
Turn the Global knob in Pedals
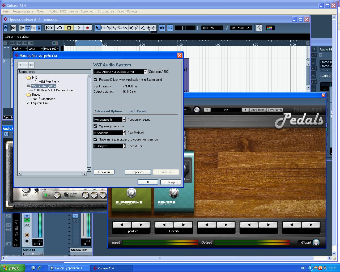pos(316,243)
